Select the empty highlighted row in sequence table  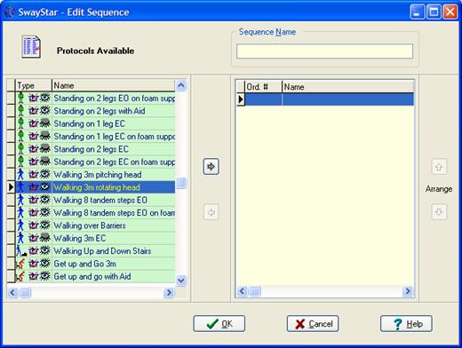330,99
